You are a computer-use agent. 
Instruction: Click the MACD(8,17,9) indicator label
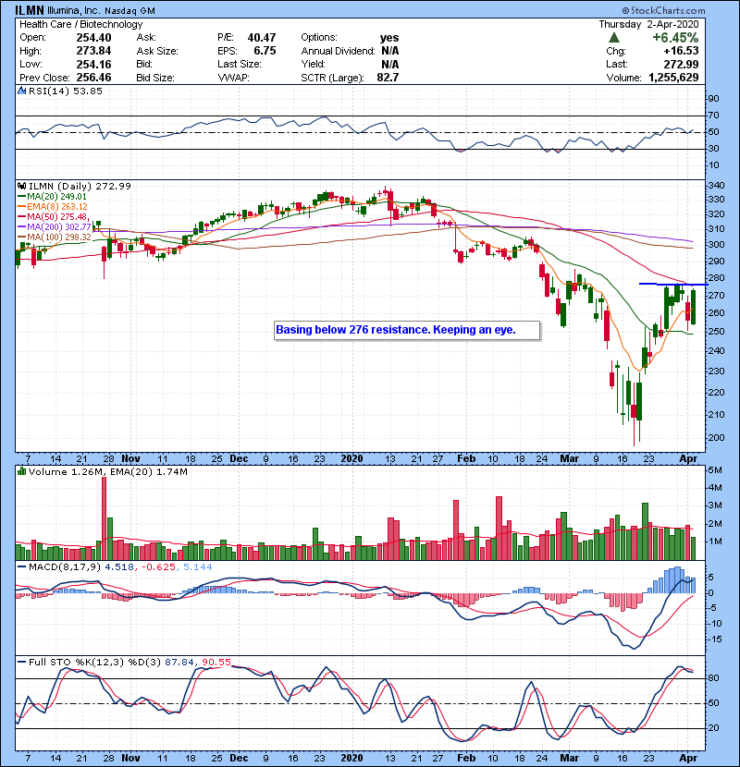(65, 567)
